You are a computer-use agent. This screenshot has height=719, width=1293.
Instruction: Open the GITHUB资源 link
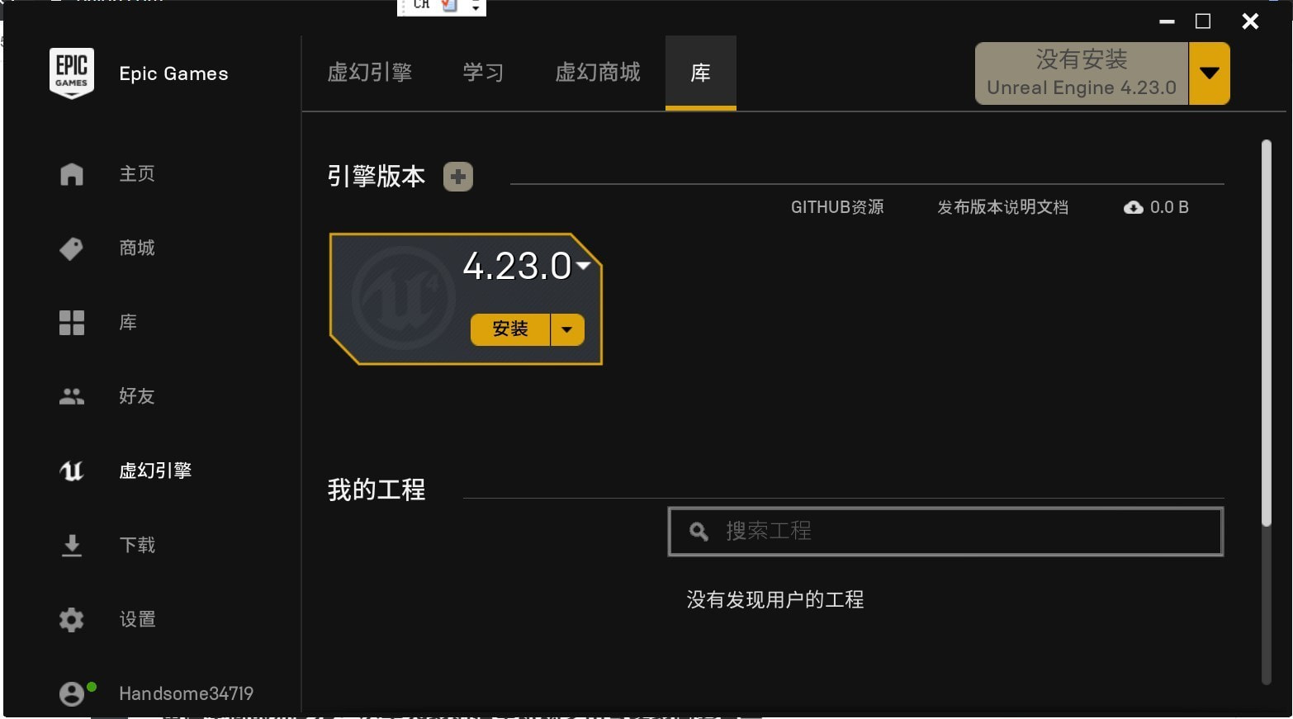point(837,208)
